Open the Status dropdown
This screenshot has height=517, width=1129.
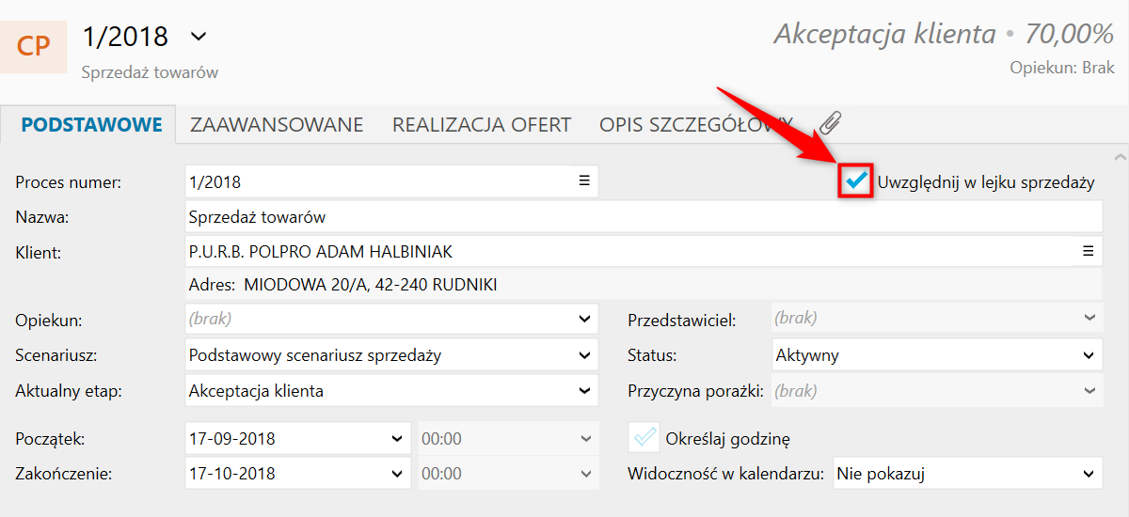tap(936, 355)
